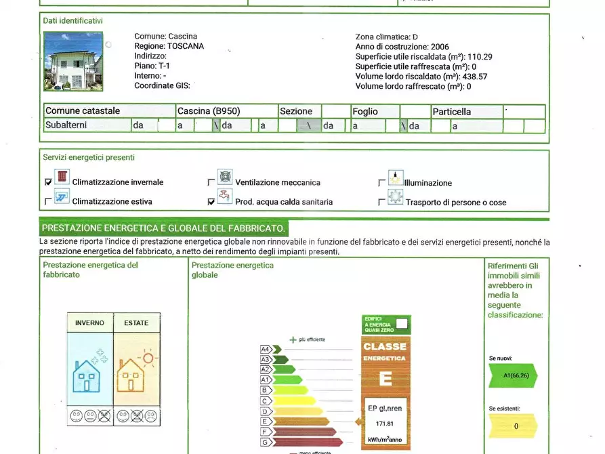Click the Illuminazione light bulb icon
Screen dimensions: 605x454
pos(396,179)
